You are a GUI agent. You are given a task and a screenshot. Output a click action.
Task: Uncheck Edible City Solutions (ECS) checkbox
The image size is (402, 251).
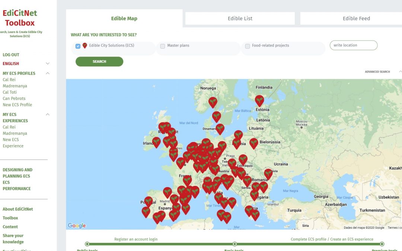click(78, 46)
